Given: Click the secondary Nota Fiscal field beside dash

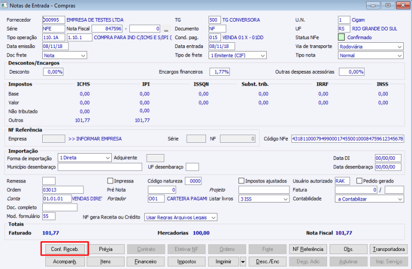Looking at the screenshot, I should click(x=145, y=29).
